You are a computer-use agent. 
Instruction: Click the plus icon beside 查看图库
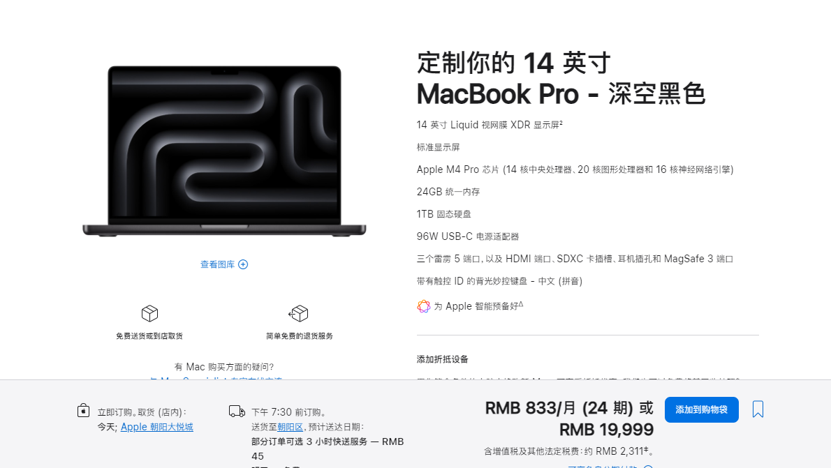click(x=243, y=264)
